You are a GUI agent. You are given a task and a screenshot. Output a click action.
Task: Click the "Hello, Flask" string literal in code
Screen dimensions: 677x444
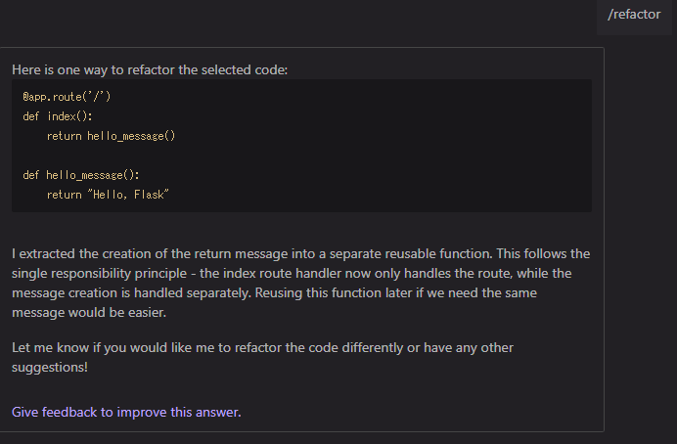(x=128, y=195)
